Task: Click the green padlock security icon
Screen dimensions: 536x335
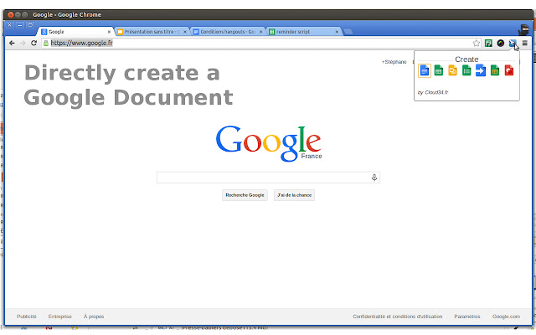Action: click(46, 43)
